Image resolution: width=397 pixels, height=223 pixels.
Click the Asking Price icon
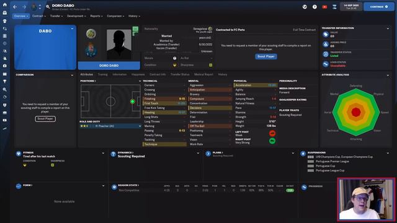326,44
